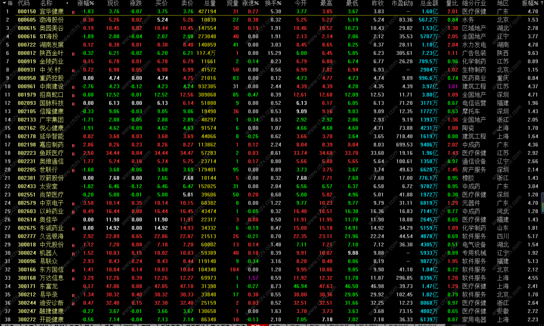Open the 指 dropdown triangle in header
The width and height of the screenshot is (544, 326).
[x=4, y=3]
